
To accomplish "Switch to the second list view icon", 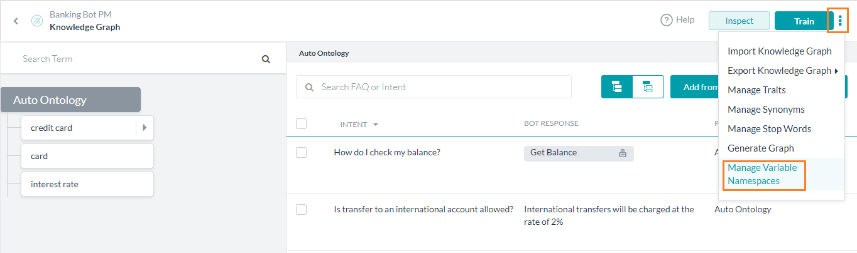I will [x=648, y=87].
